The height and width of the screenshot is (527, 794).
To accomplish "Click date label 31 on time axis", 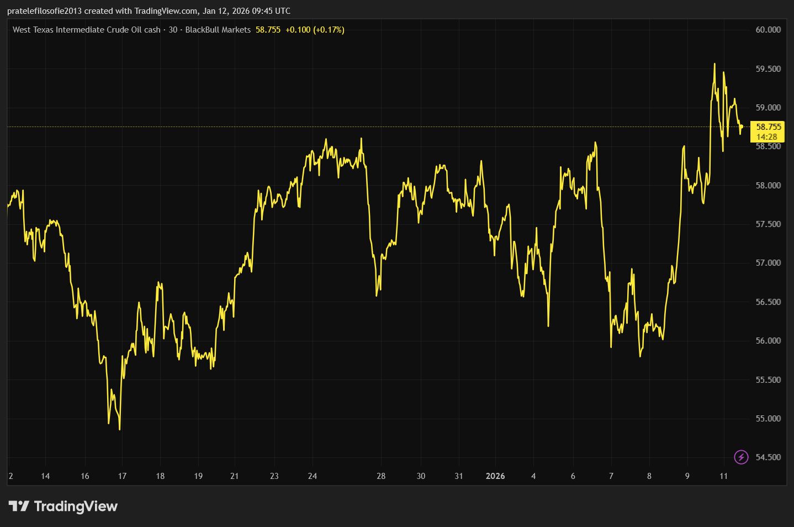I will click(x=459, y=476).
